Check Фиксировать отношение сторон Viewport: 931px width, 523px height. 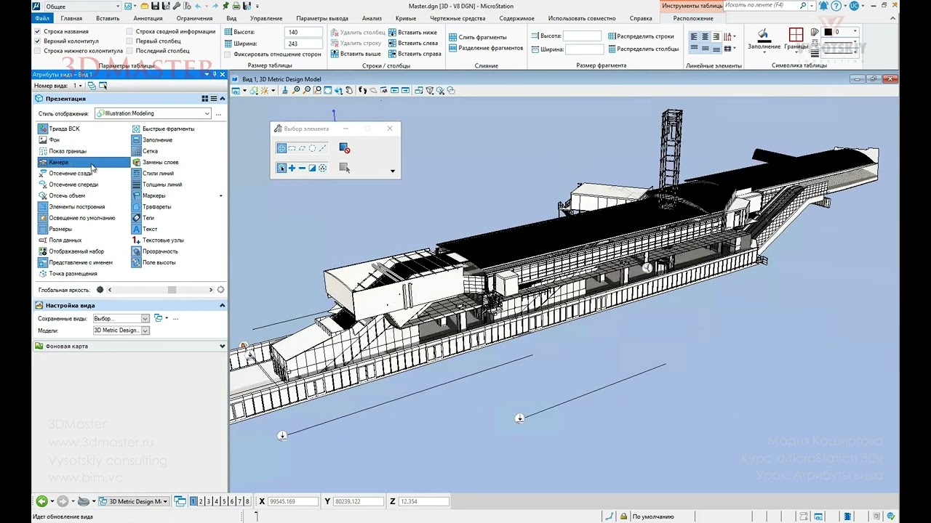[x=228, y=54]
